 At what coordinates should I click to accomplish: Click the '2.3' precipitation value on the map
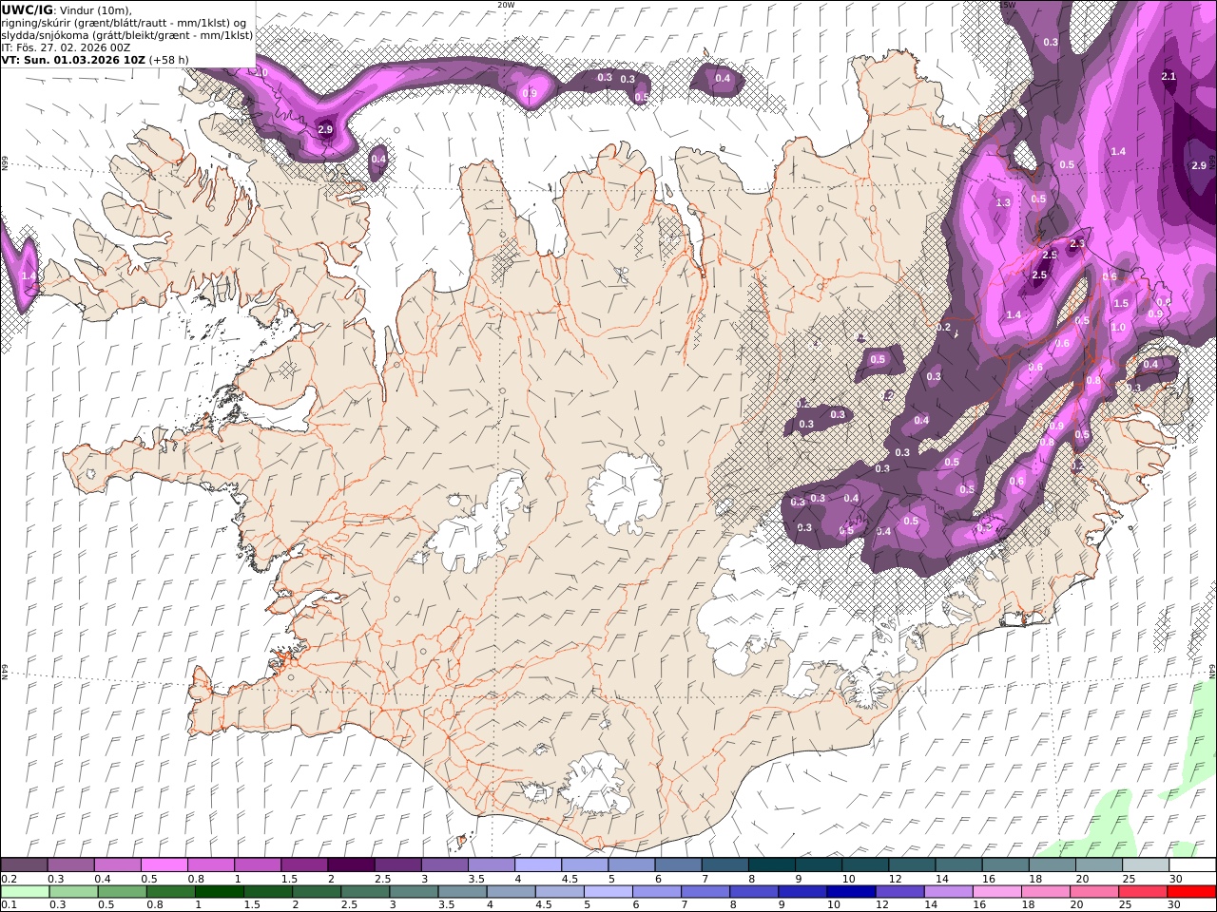(1077, 244)
